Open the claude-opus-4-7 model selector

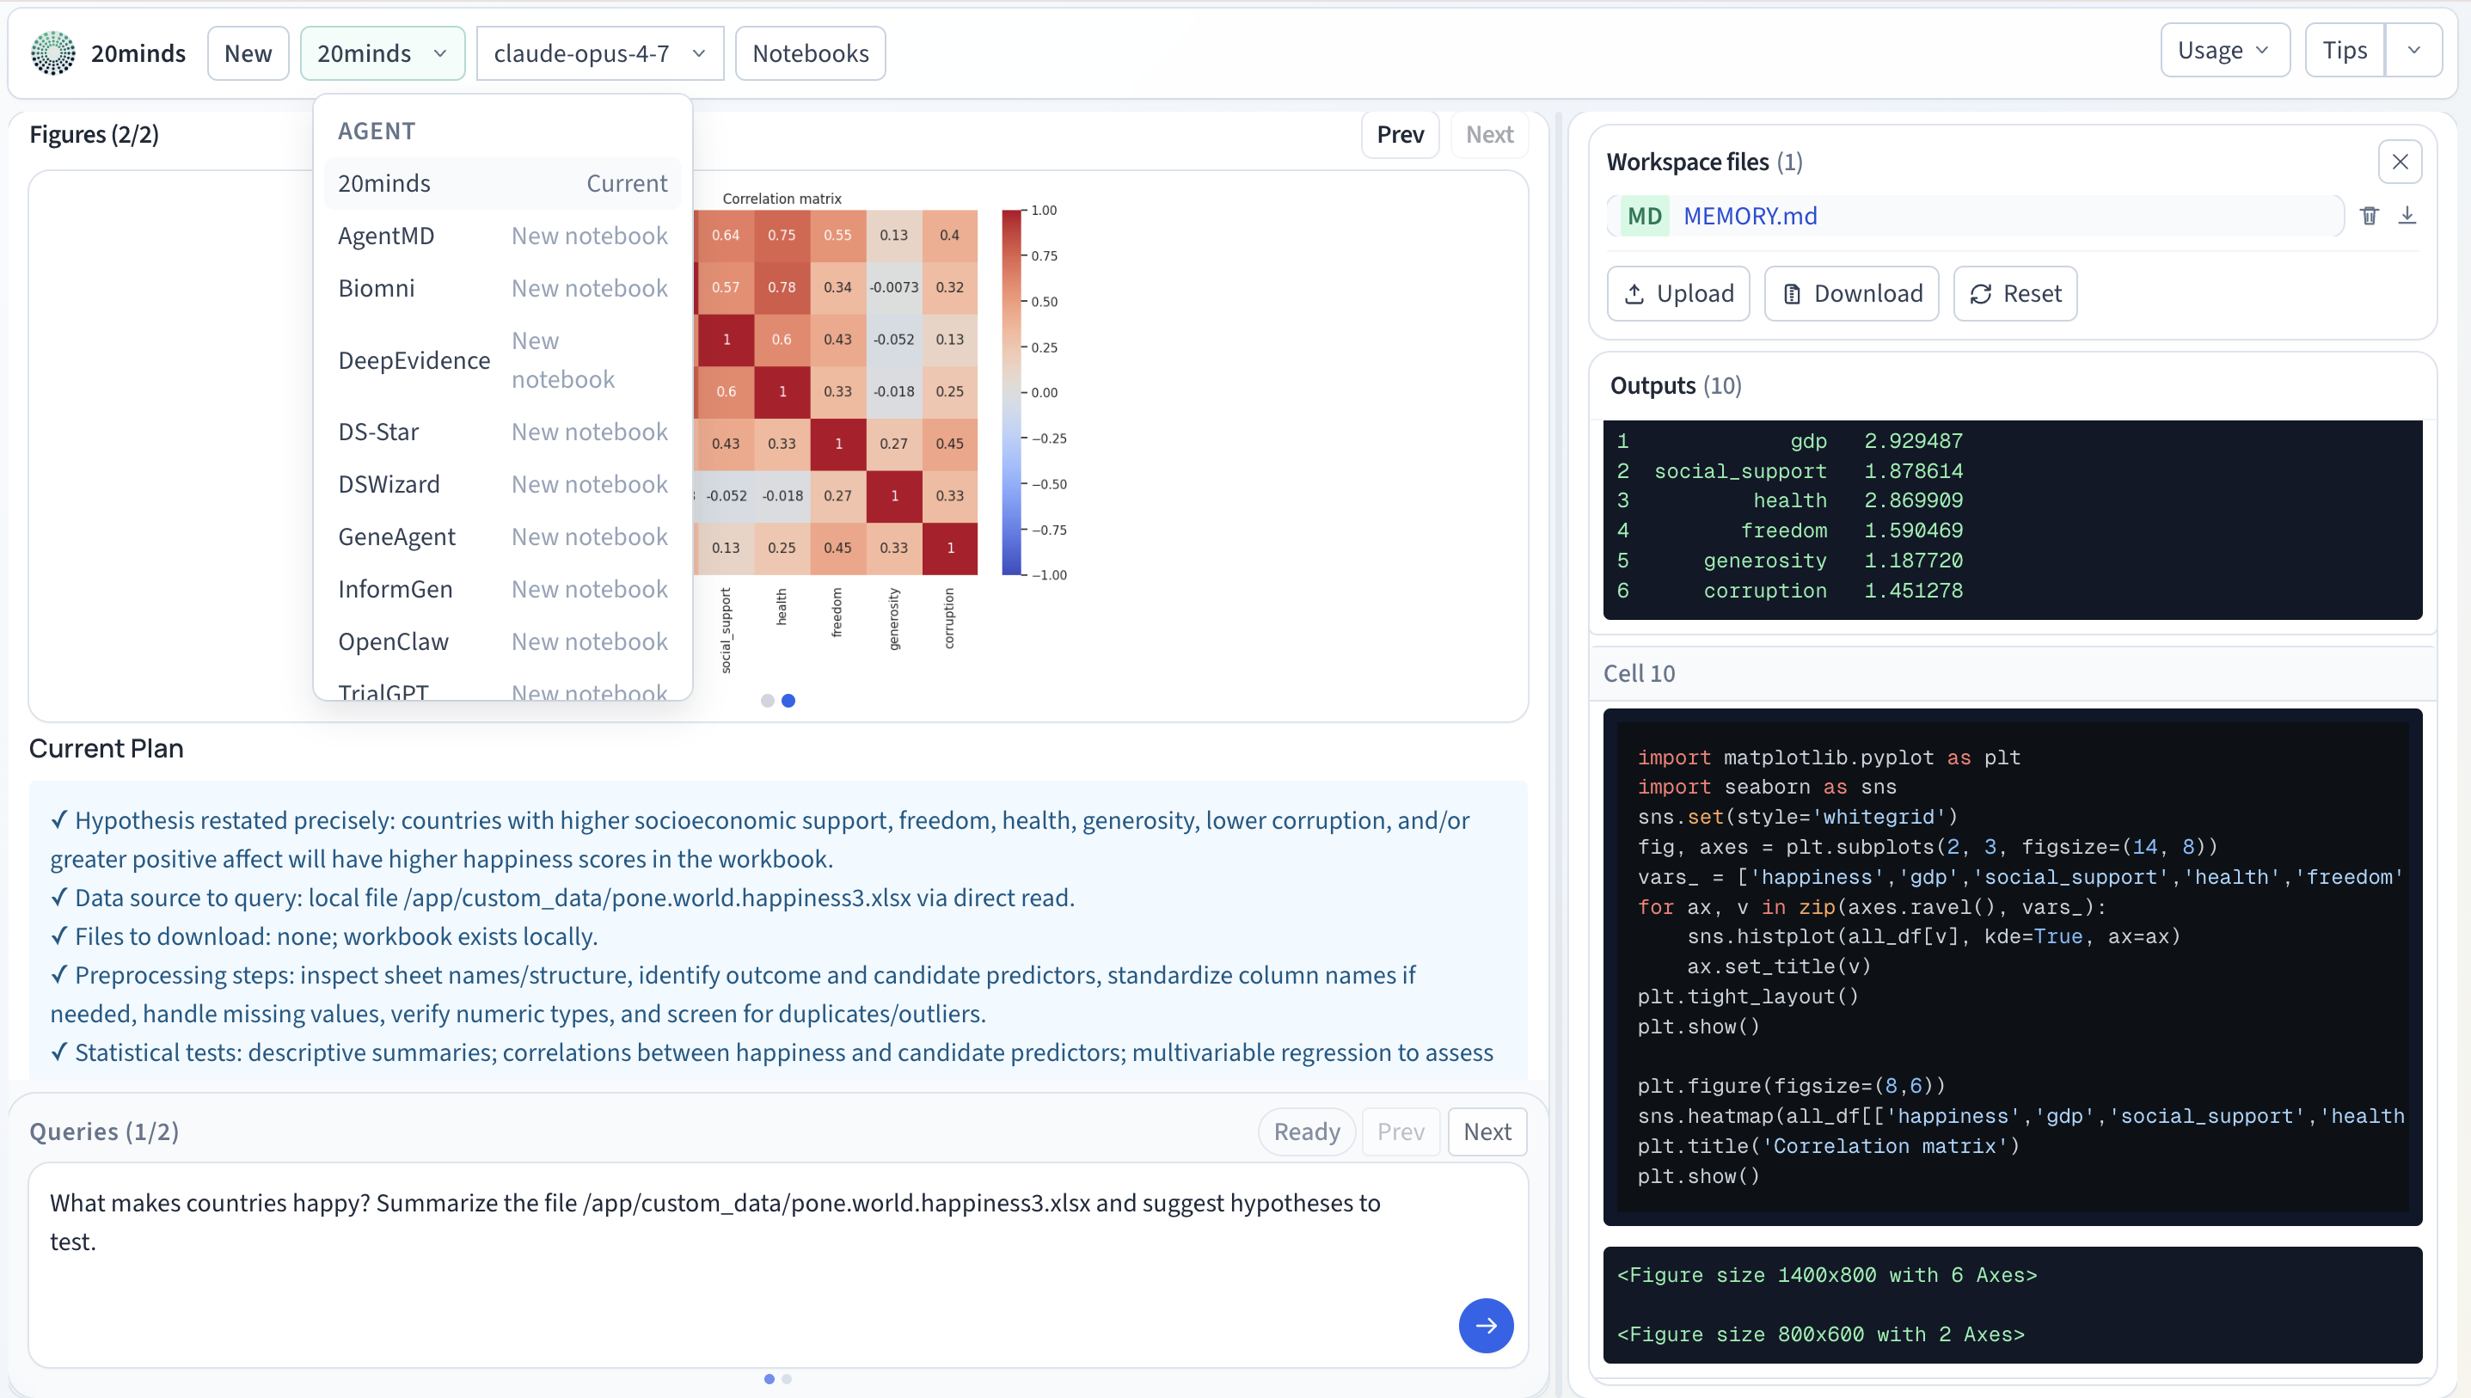[x=599, y=52]
